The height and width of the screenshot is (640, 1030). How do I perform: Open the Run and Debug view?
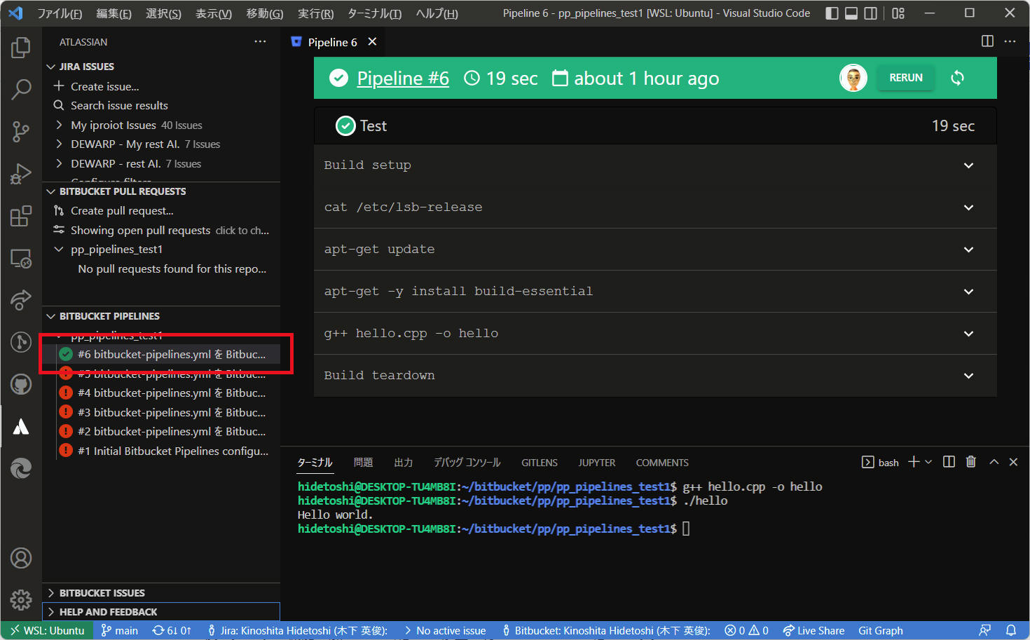[x=20, y=174]
